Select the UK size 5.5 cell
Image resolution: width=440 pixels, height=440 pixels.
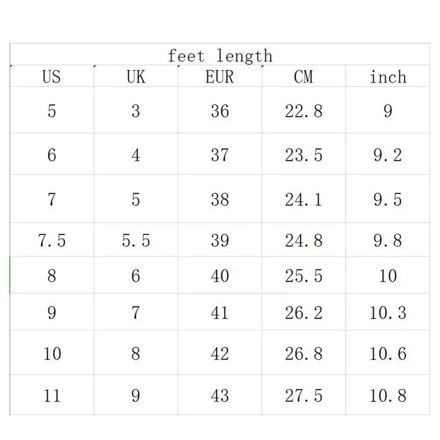[136, 240]
